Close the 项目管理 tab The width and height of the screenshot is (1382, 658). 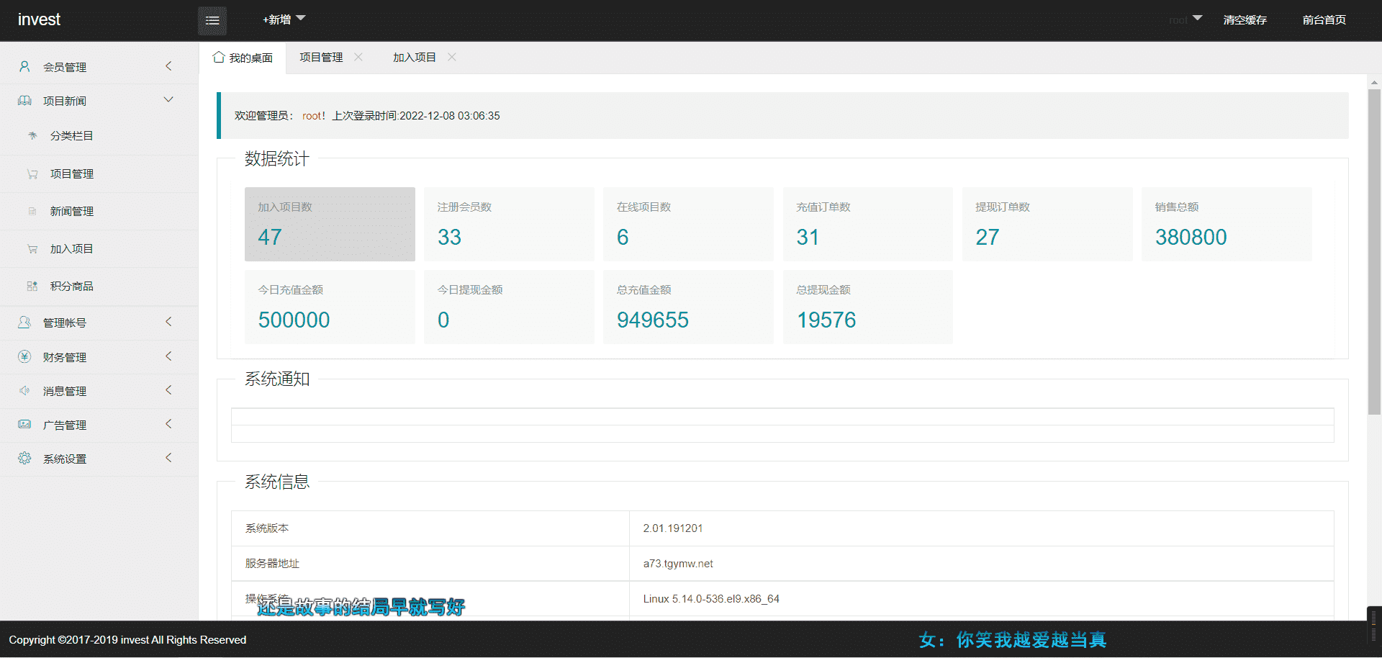(x=358, y=57)
